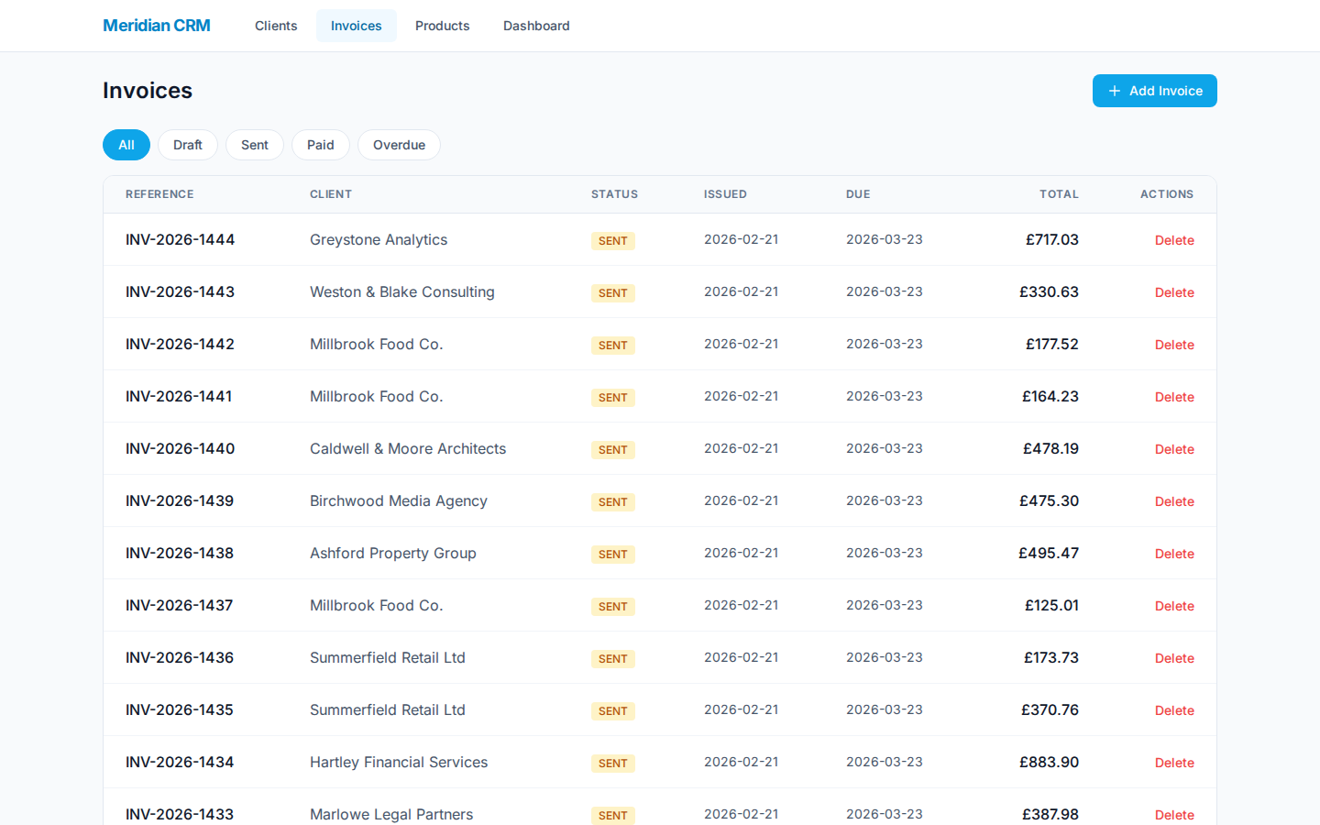Click the Status column header
The image size is (1320, 825).
point(614,194)
